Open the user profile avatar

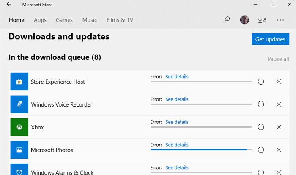point(244,20)
